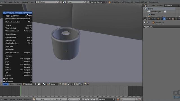
Task: Open the Blender Render engine dropdown
Action: point(98,2)
